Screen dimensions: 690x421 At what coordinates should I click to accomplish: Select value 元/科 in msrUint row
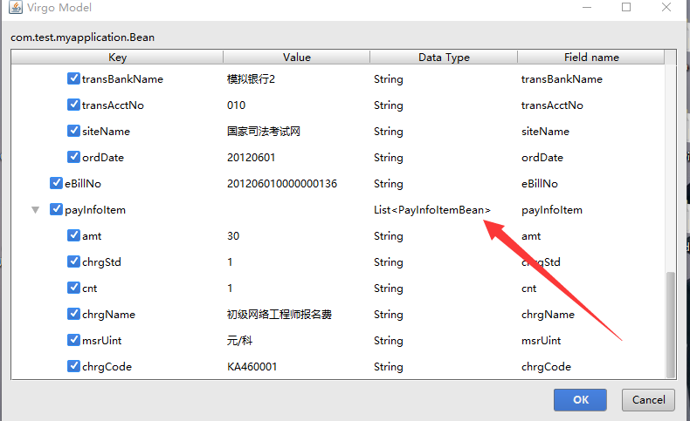coord(240,340)
